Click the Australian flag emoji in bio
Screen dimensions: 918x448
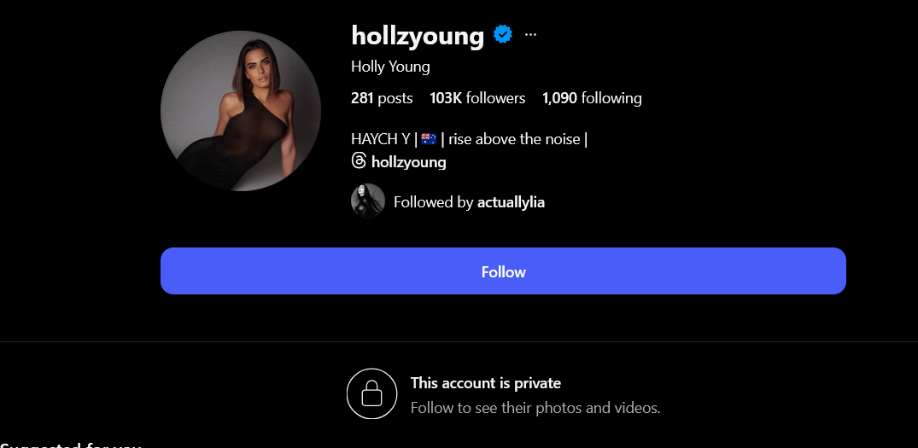[429, 139]
